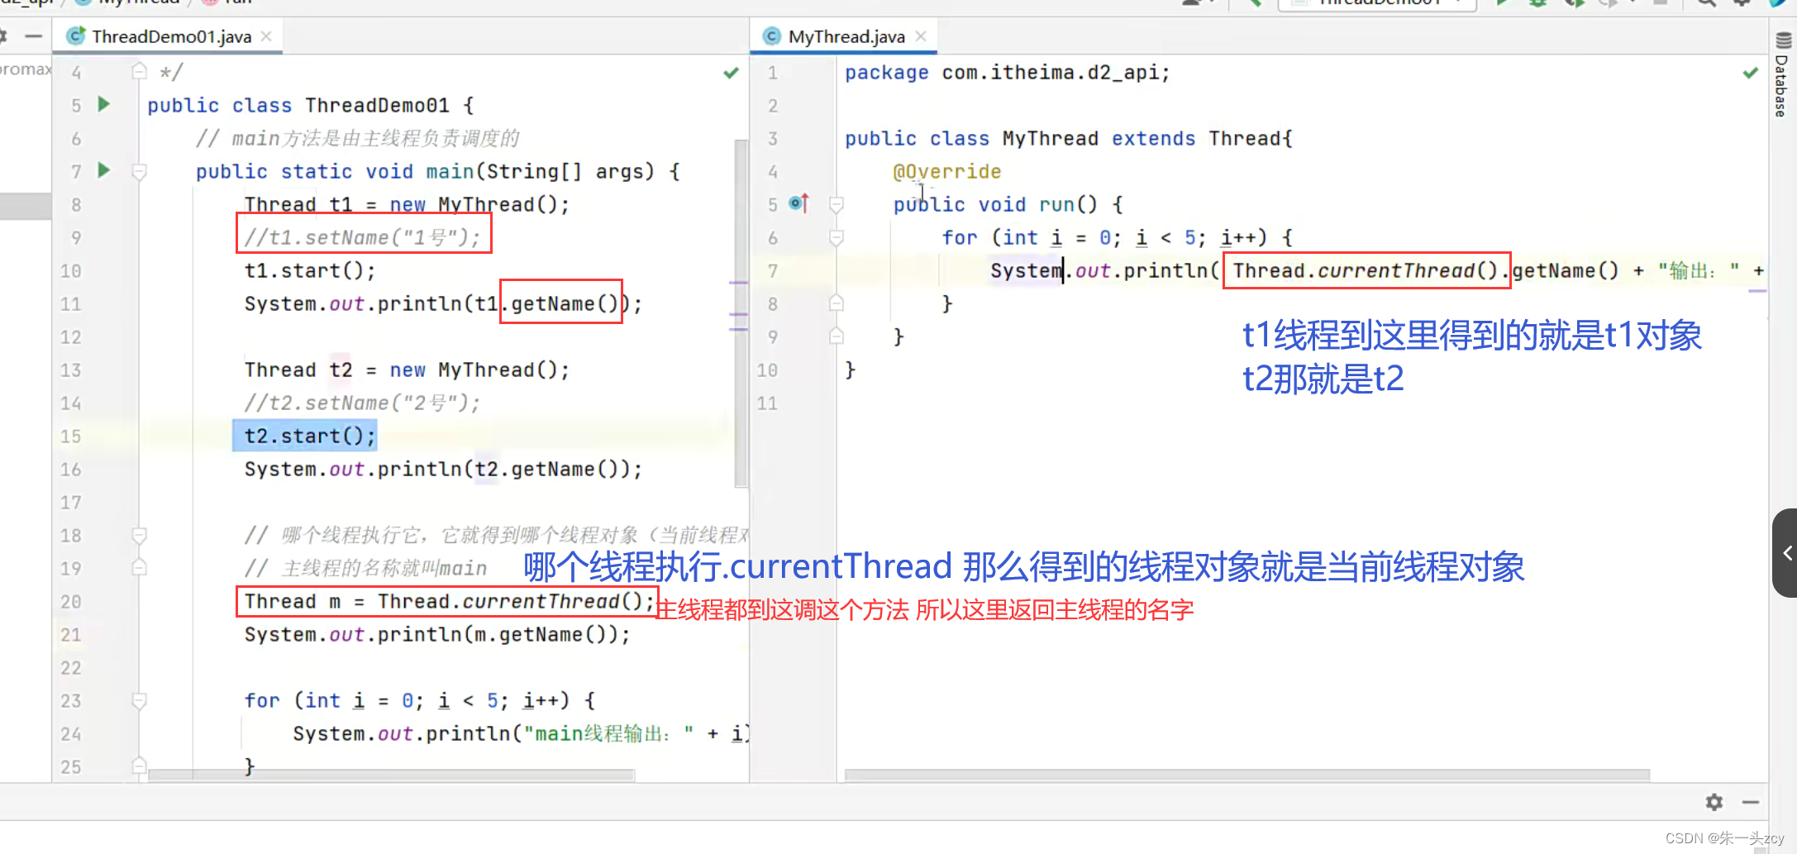Collapse for loop closing at line 25
Image resolution: width=1797 pixels, height=854 pixels.
[140, 766]
